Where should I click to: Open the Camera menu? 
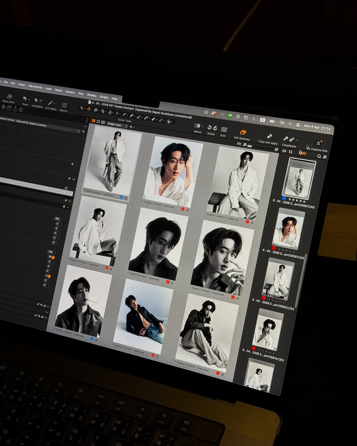pos(70,92)
